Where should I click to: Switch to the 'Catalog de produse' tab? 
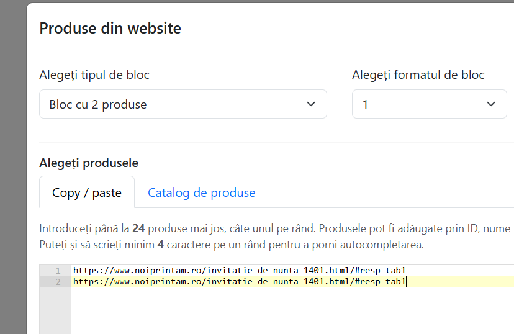201,192
